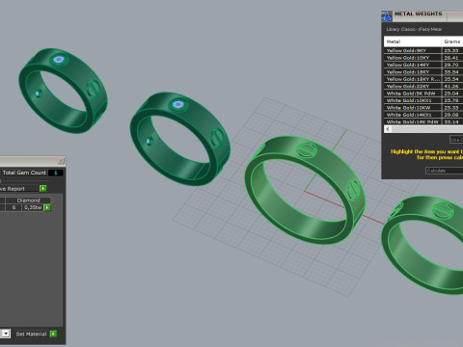Select Yellow Gold:18KY R... row
The image size is (463, 347).
423,79
